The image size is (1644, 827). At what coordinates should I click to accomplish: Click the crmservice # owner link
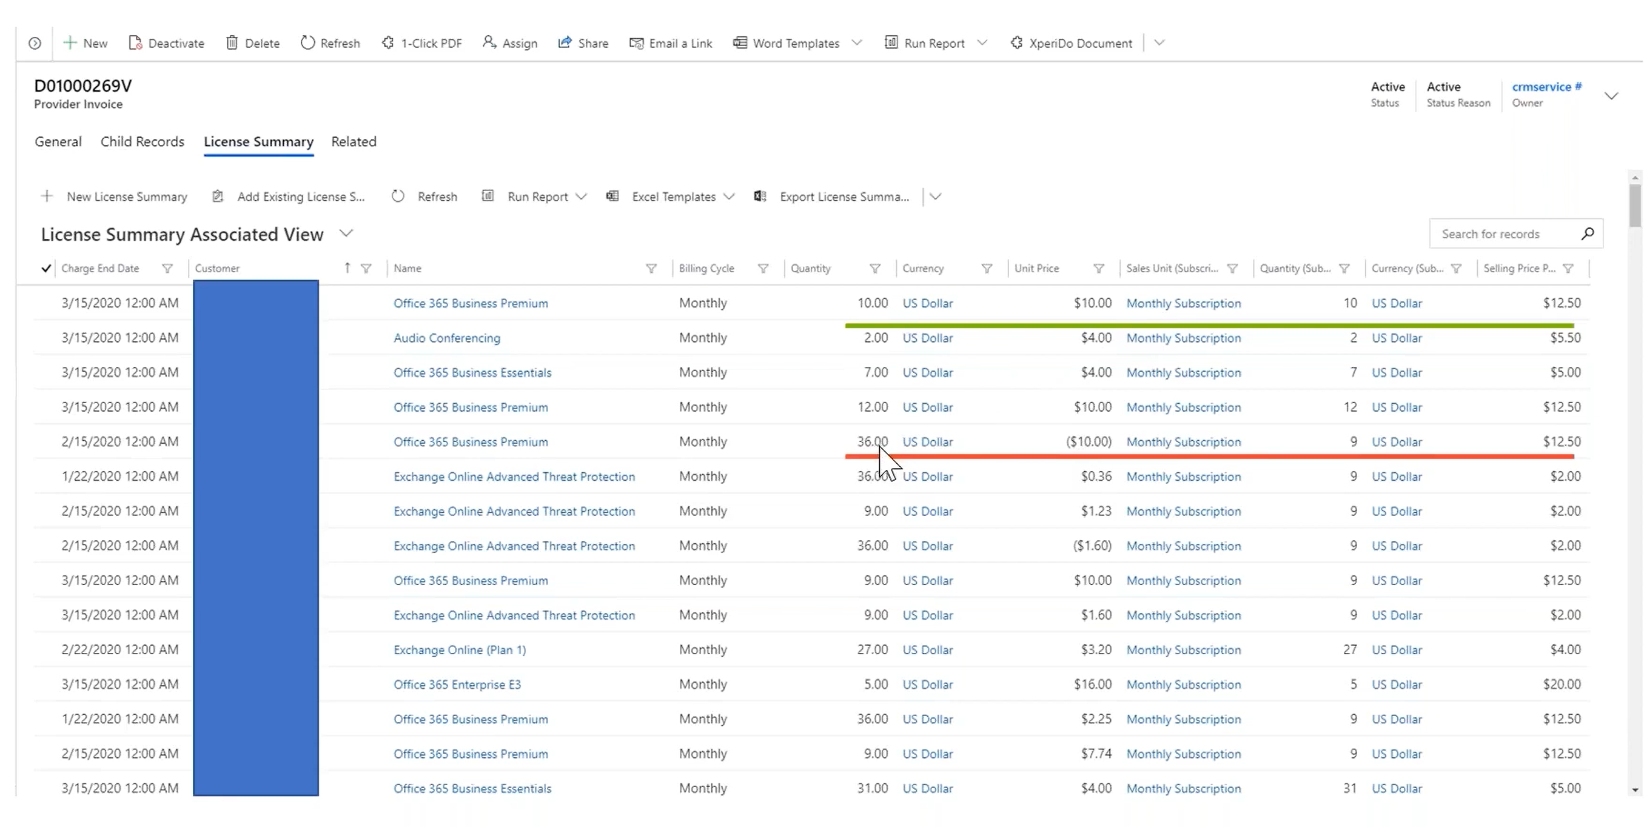pos(1546,87)
